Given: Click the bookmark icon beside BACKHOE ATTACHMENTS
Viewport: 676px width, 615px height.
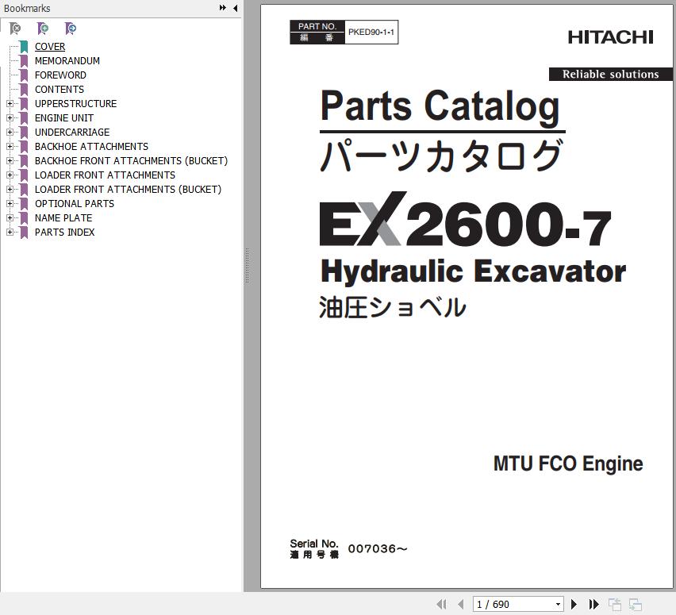Looking at the screenshot, I should [24, 147].
